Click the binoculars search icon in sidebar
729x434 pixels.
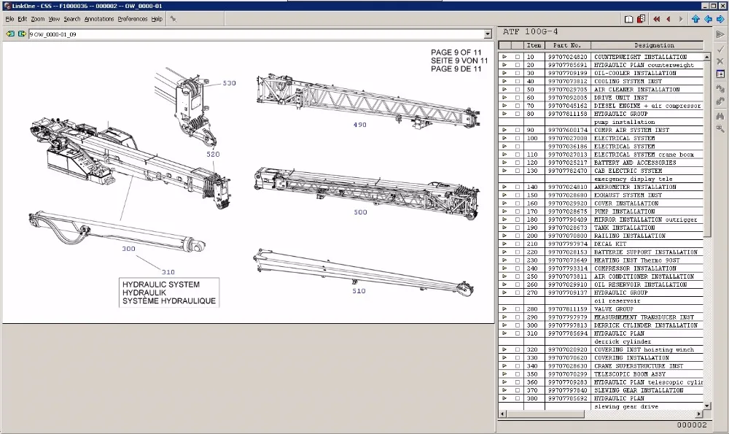click(720, 116)
